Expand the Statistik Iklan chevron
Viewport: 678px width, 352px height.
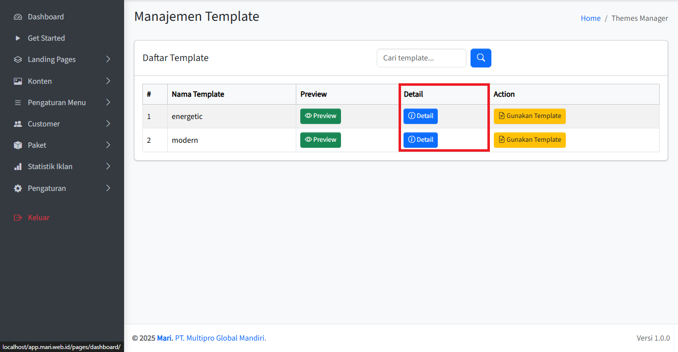coord(108,167)
